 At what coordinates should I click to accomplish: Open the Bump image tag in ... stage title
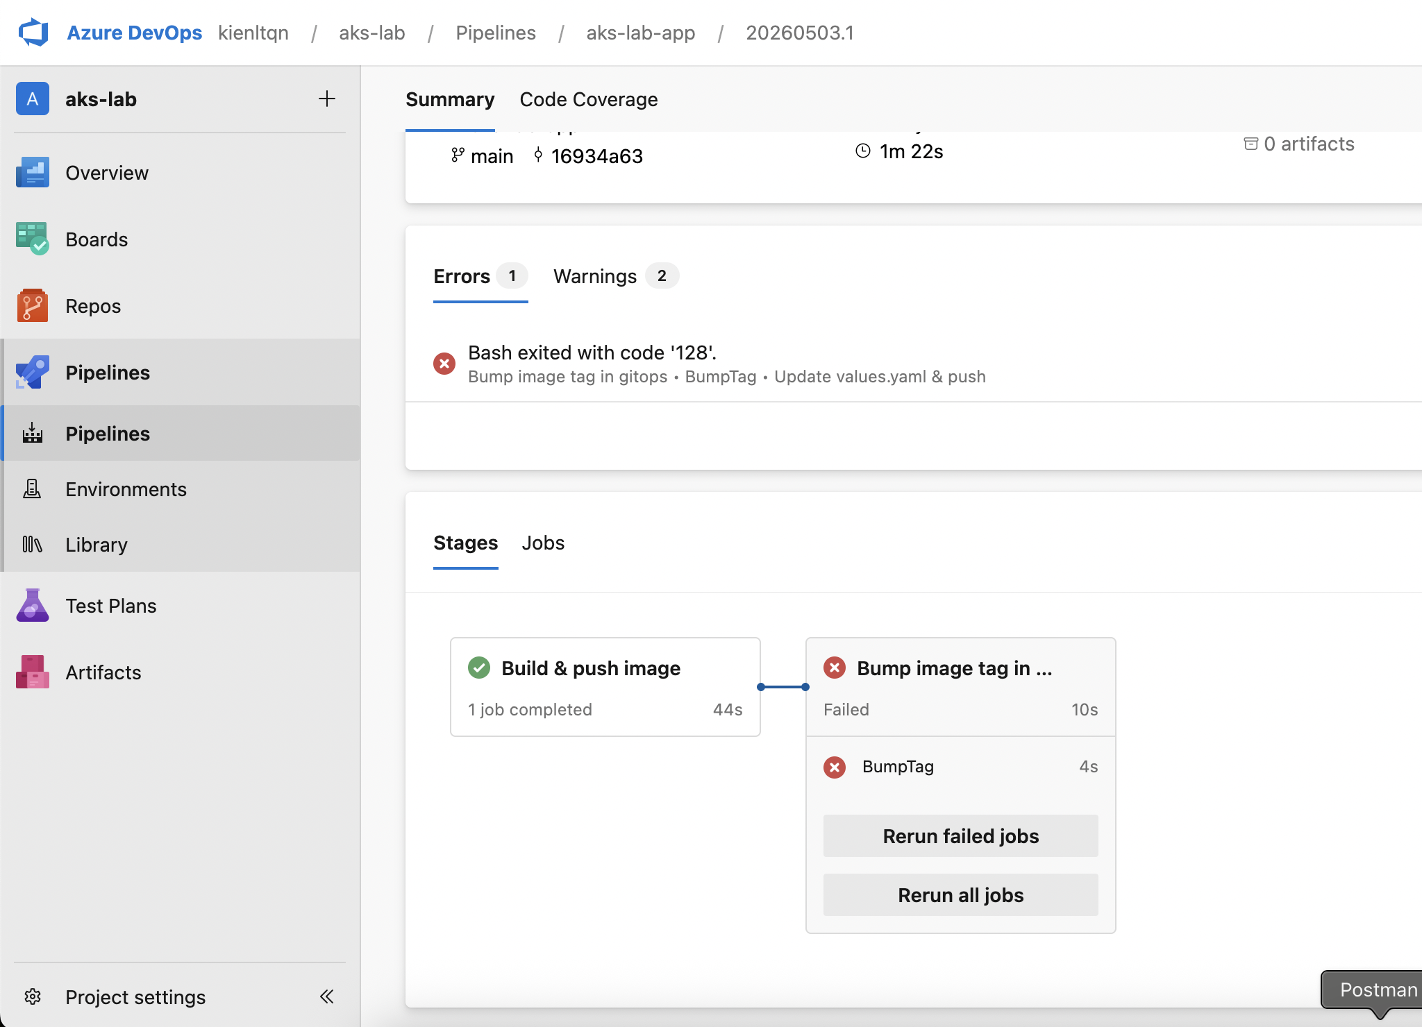955,668
